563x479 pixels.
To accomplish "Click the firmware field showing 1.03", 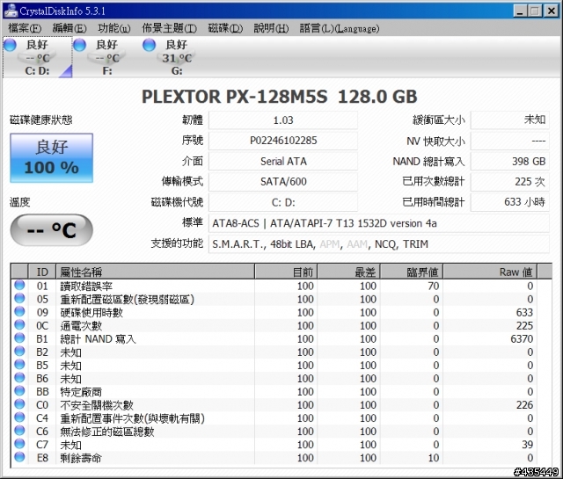I will click(283, 120).
